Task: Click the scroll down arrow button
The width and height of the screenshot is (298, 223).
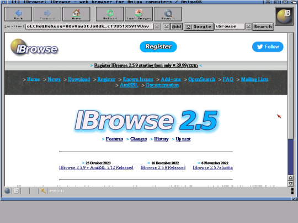Action: click(290, 183)
